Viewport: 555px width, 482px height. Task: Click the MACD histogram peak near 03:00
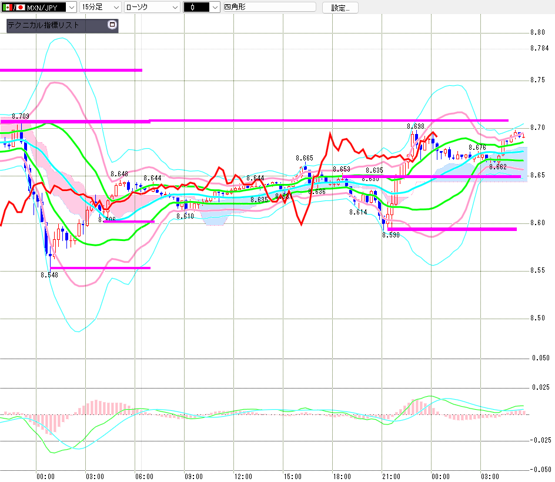95,407
